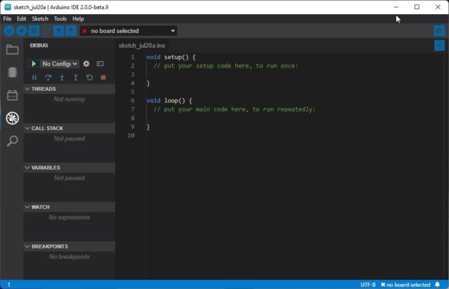
Task: Open the Tools menu
Action: tap(60, 19)
